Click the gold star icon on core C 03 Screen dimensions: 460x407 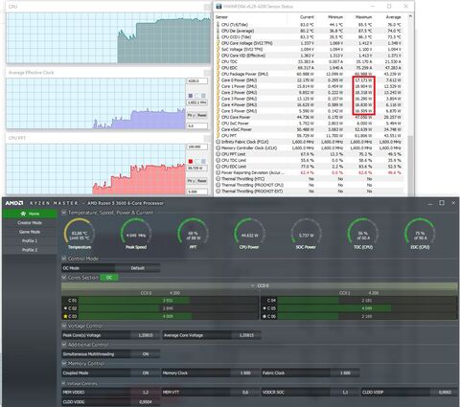coord(65,316)
